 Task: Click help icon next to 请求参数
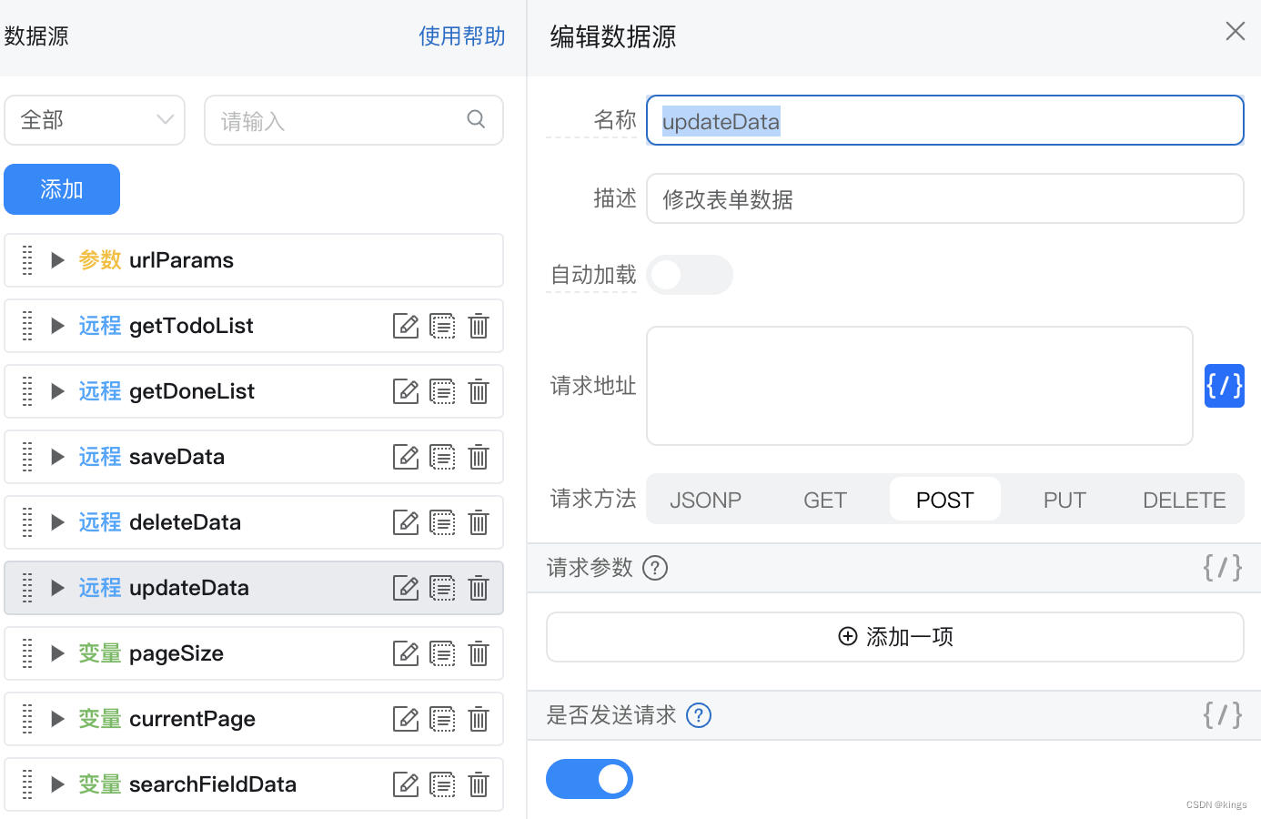(x=655, y=568)
